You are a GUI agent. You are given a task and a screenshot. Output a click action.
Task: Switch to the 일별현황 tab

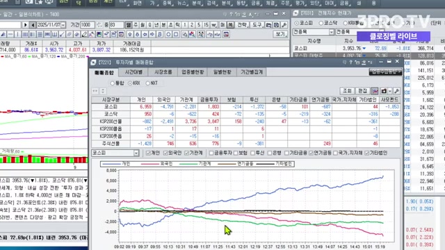coord(222,72)
